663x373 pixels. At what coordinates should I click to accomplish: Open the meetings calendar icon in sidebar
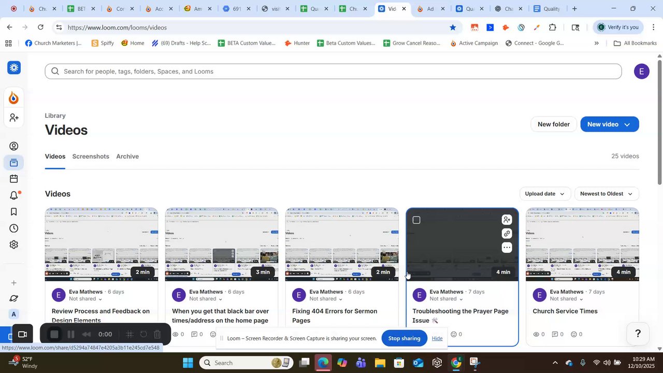[x=14, y=179]
